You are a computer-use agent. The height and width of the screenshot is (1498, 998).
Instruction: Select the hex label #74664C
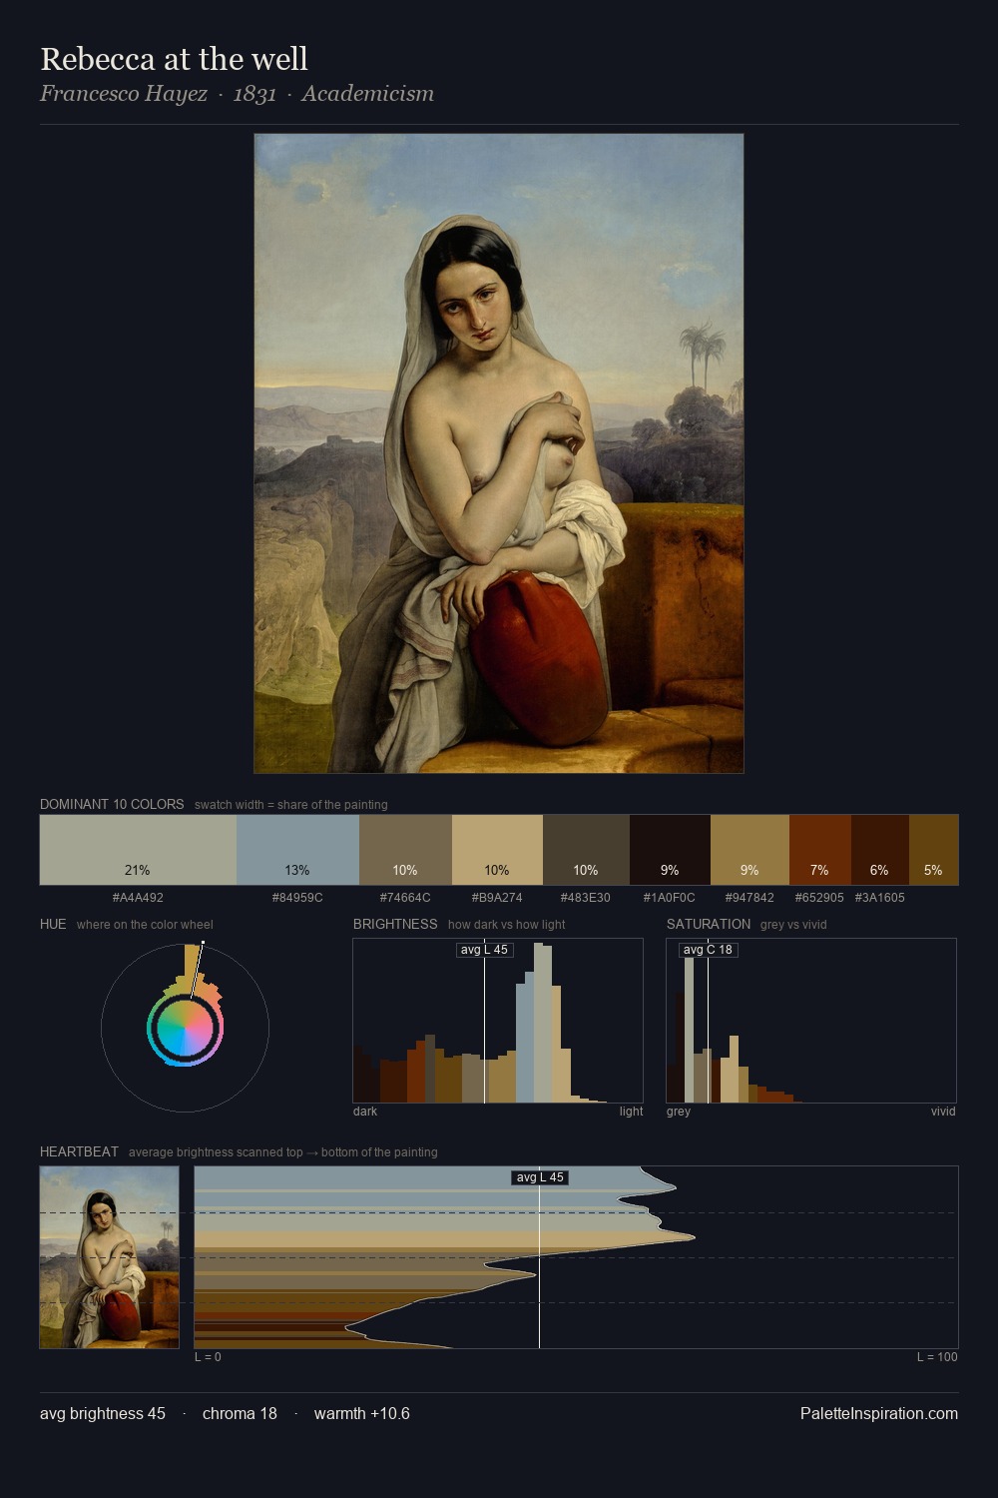(405, 898)
